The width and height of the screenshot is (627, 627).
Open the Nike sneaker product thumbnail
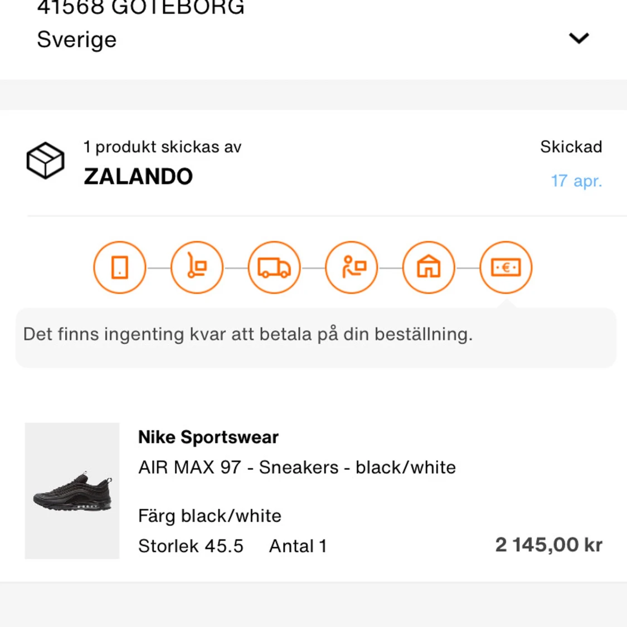[72, 490]
